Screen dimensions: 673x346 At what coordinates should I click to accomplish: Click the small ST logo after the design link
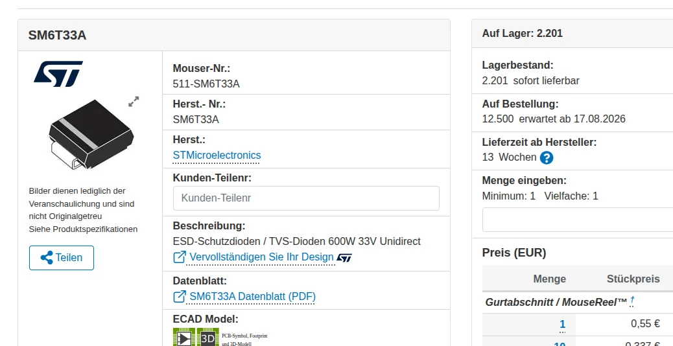point(344,258)
